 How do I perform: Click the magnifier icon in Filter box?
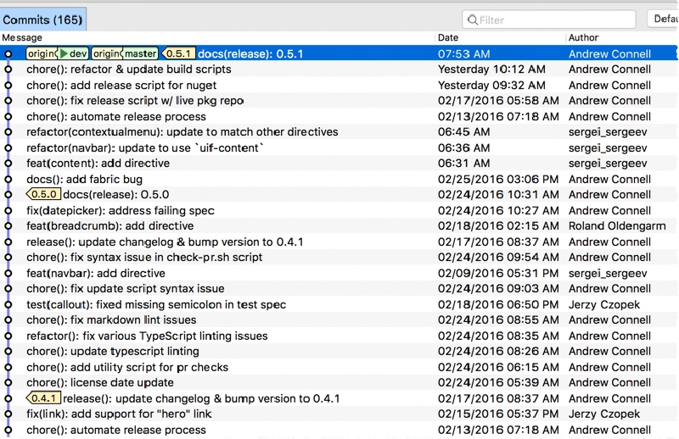(x=473, y=19)
